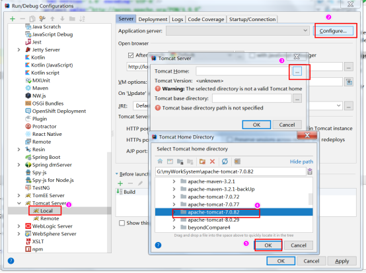Expand Jetty Server node
Viewport: 366px width, 273px height.
19,49
